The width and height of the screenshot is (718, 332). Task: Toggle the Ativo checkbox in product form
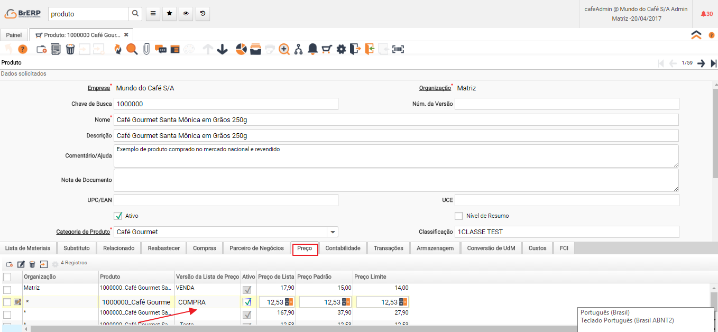[x=118, y=216]
